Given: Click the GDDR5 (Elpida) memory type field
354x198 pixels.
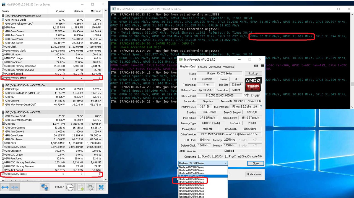Looking at the screenshot, I should pos(211,123).
